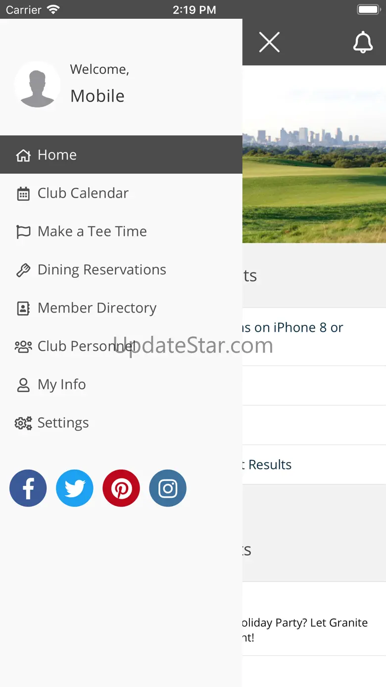Open Dining Reservations
The height and width of the screenshot is (687, 386).
tap(102, 269)
